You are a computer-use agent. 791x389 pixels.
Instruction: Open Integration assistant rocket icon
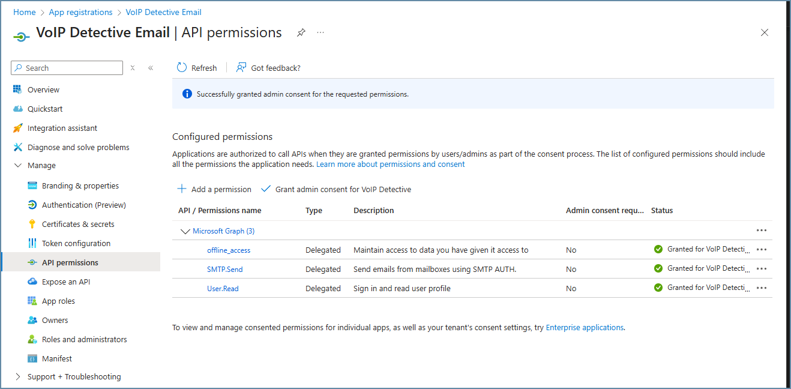pyautogui.click(x=17, y=128)
